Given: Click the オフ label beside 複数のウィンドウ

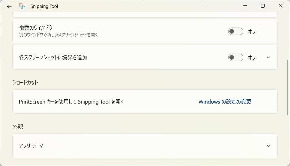Looking at the screenshot, I should click(252, 32).
